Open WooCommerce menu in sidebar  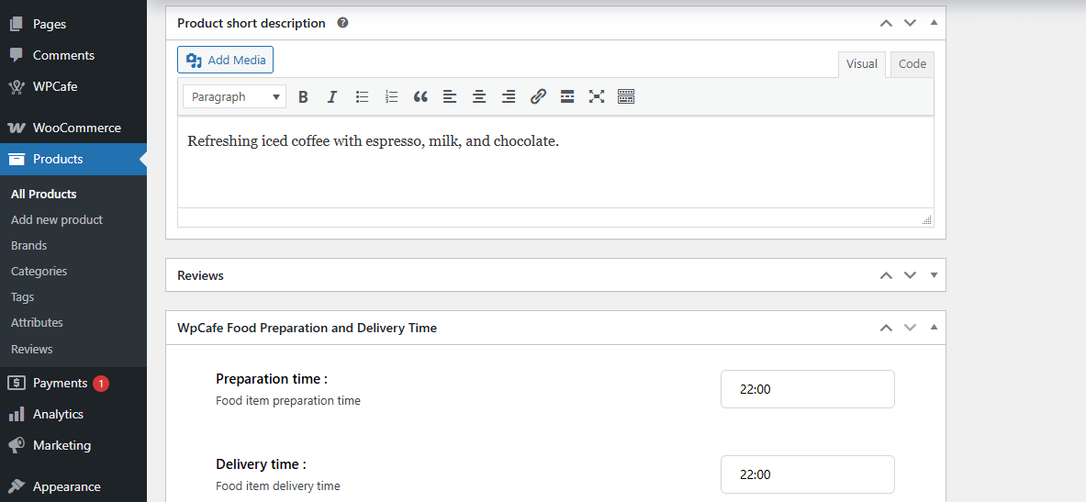[x=76, y=128]
